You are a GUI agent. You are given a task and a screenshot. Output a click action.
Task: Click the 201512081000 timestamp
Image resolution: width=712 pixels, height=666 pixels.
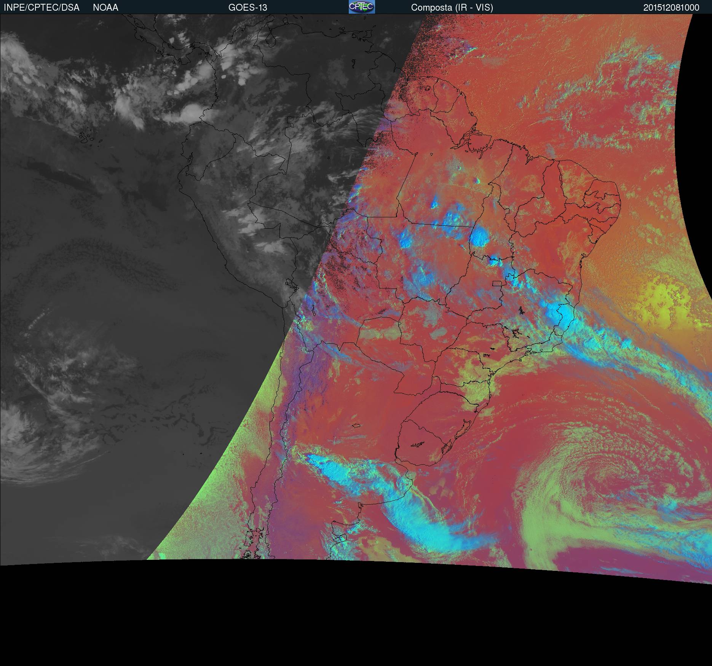671,8
